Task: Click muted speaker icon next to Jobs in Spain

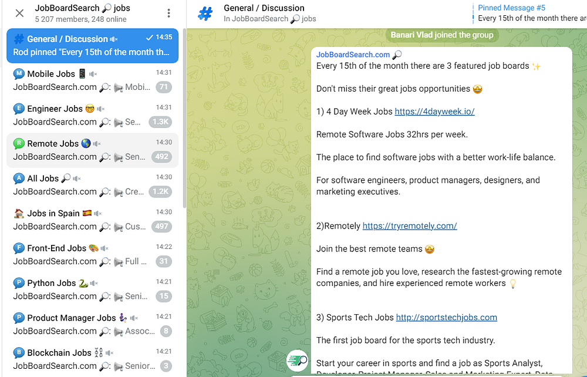Action: [x=97, y=213]
